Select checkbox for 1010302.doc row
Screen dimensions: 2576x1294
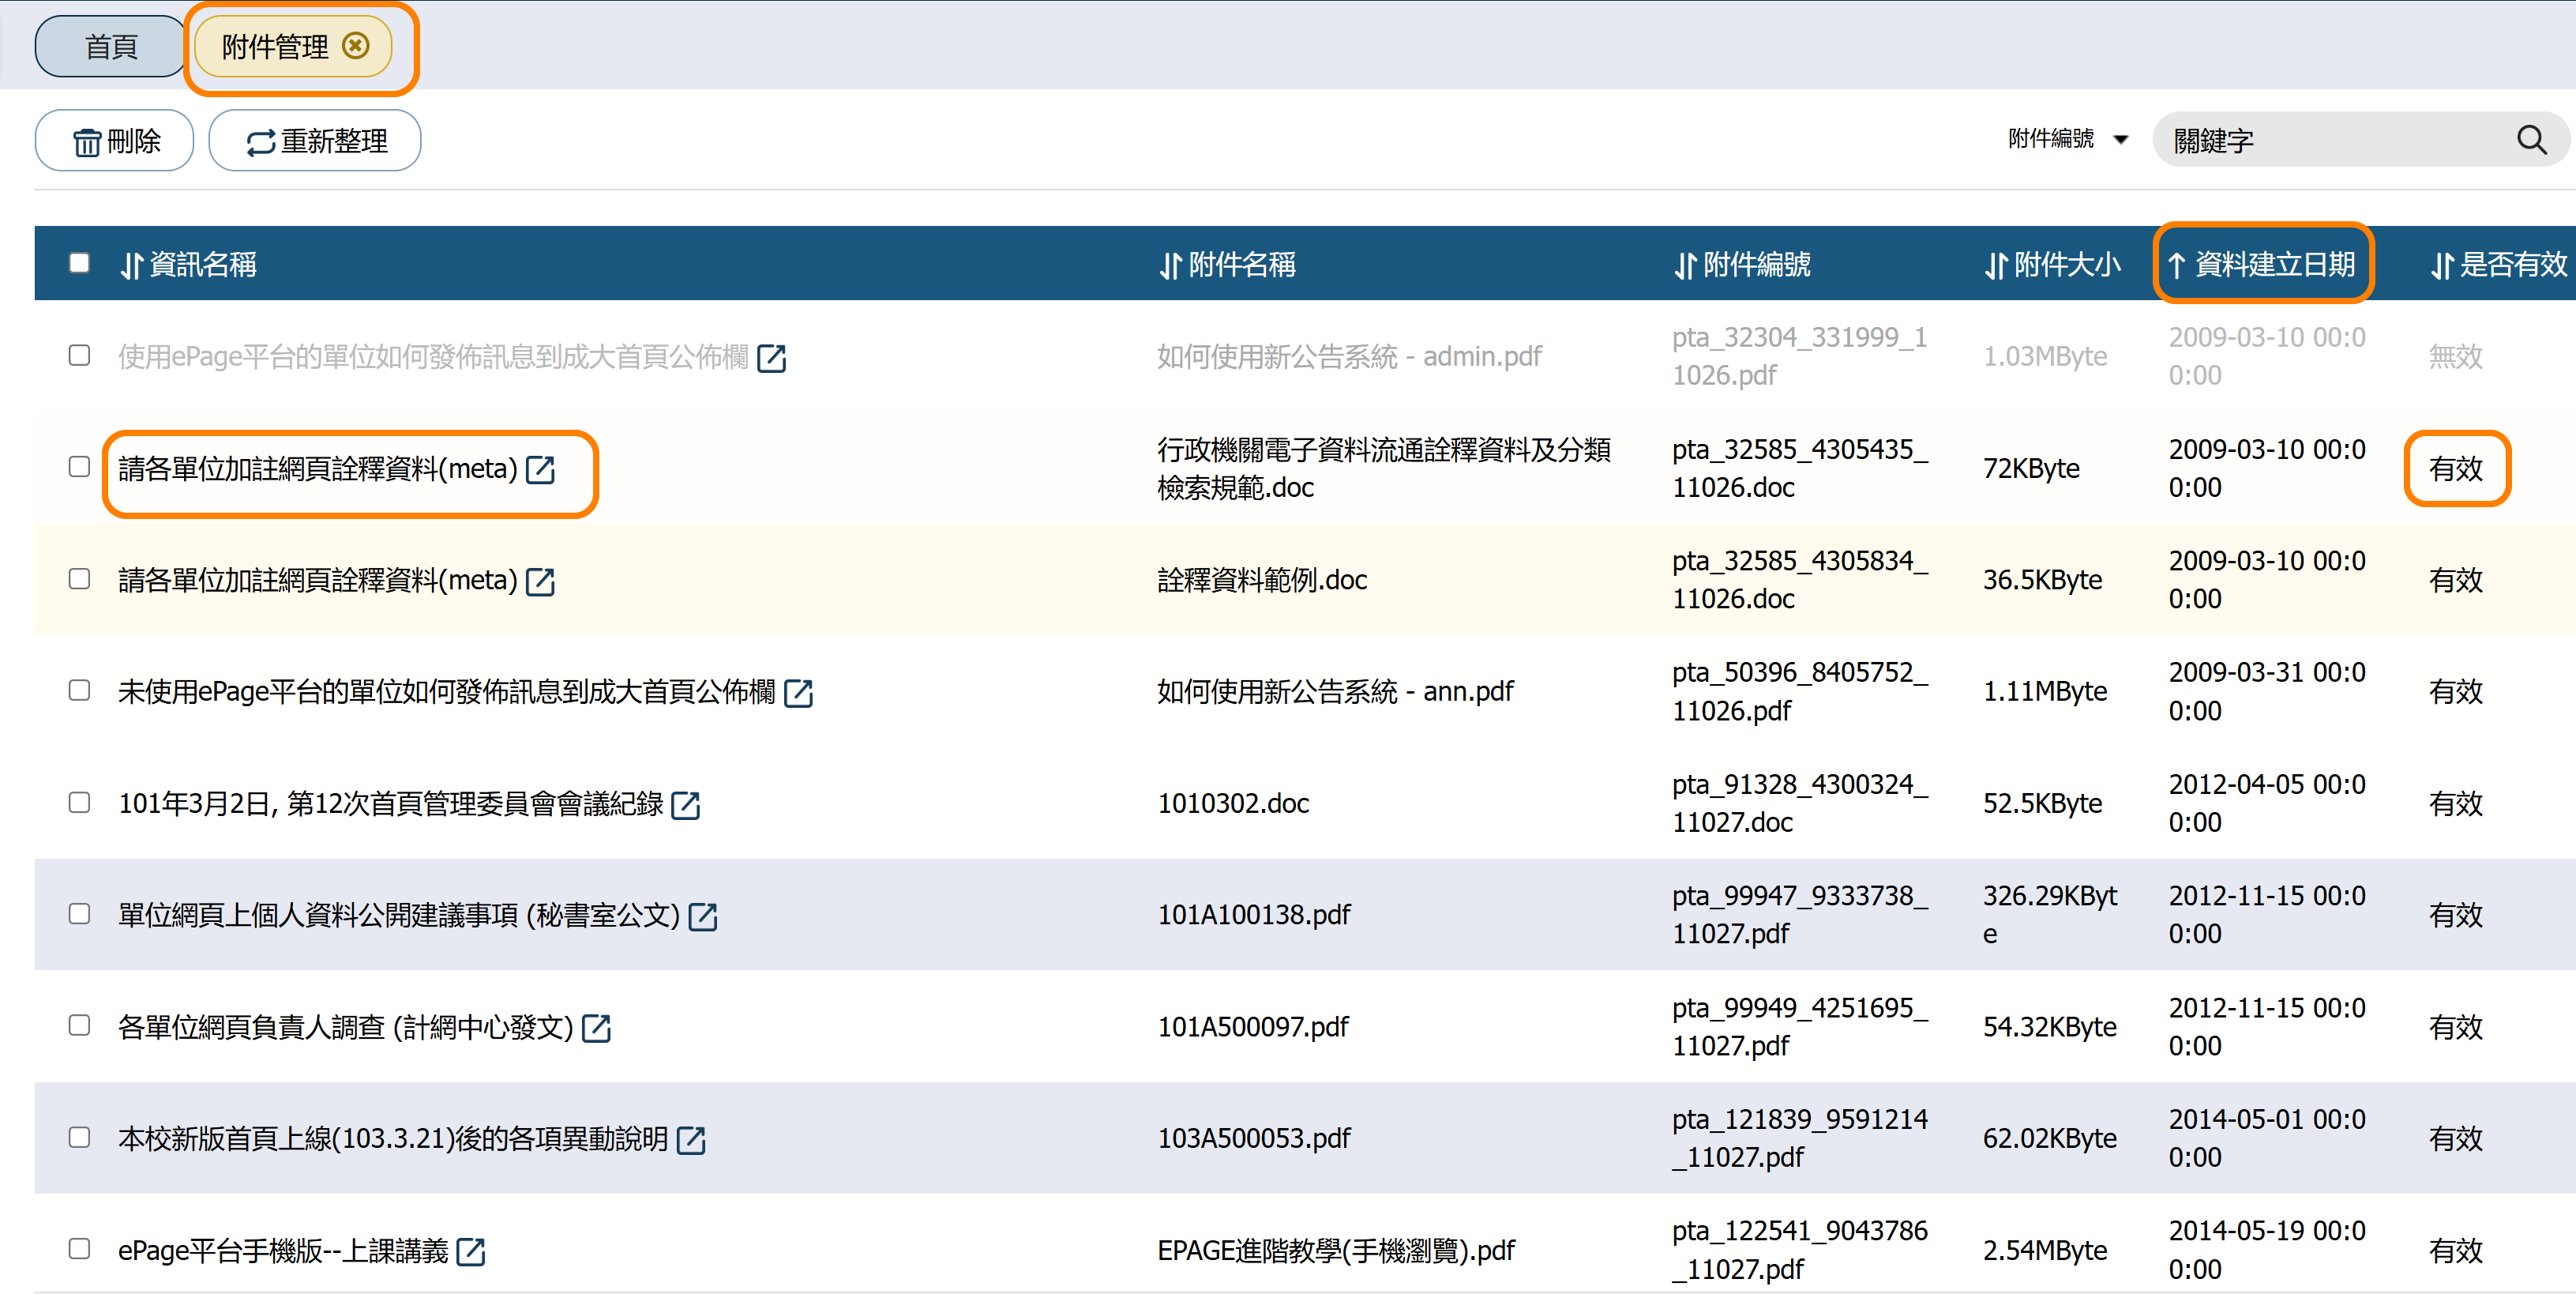(79, 803)
